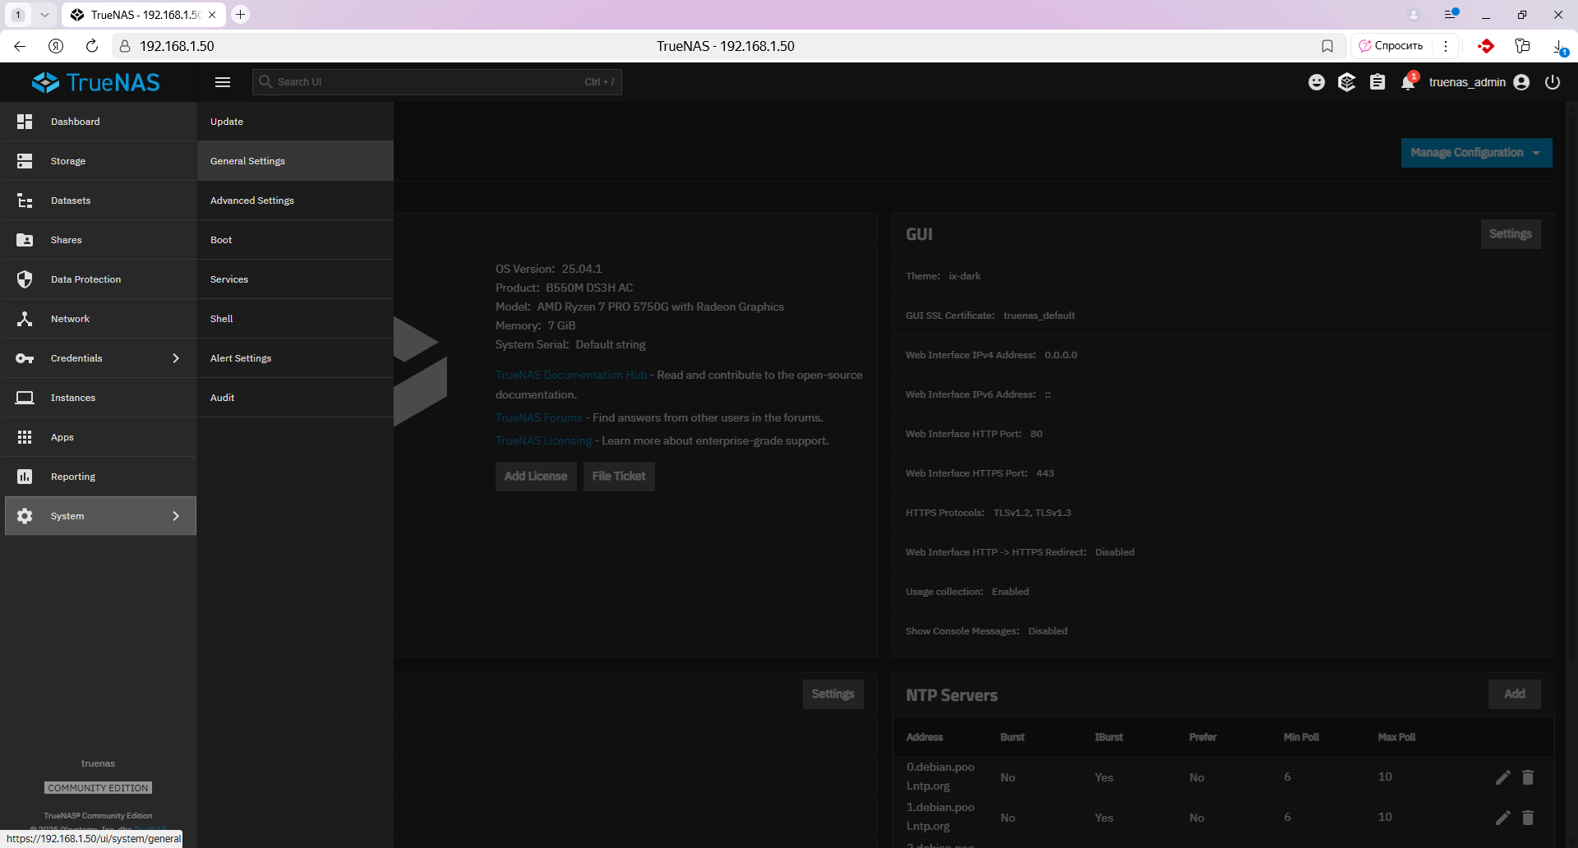
Task: Click the Address column header
Action: click(925, 737)
